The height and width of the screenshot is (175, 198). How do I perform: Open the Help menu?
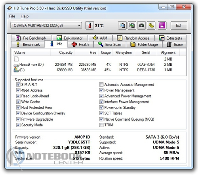(x=25, y=16)
